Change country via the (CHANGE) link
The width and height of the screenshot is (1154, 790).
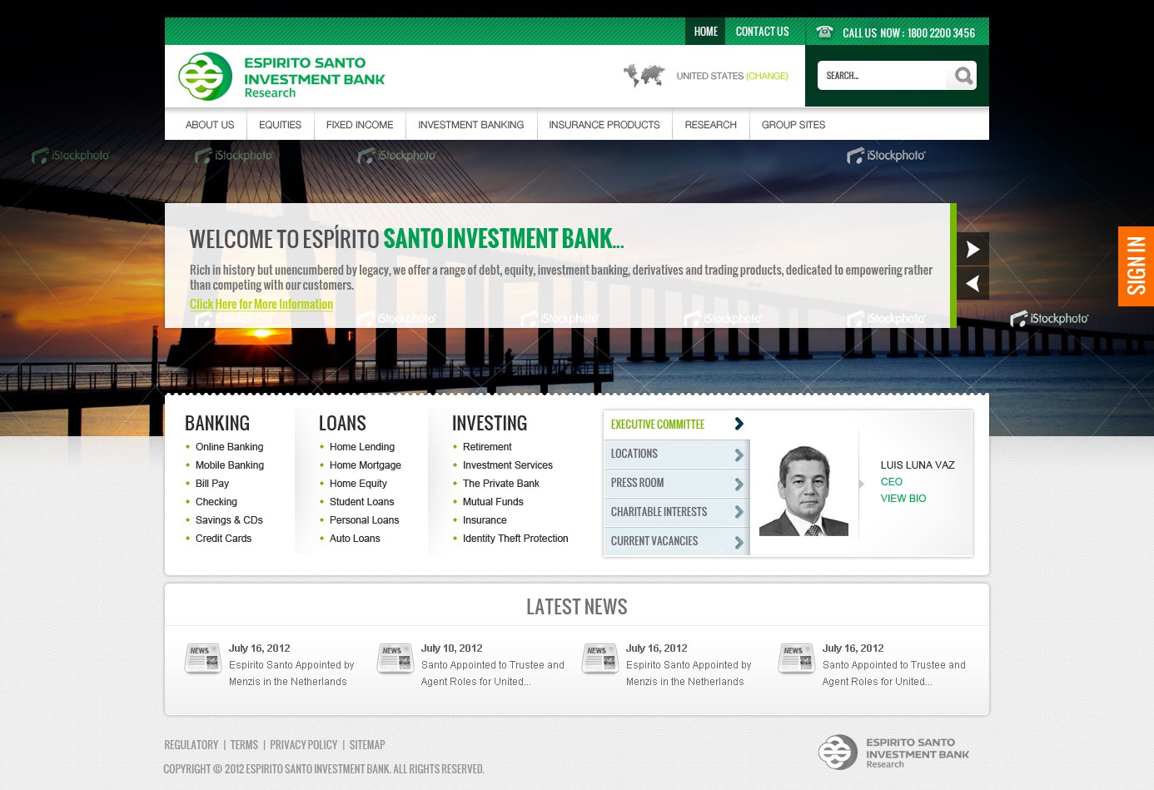(x=767, y=76)
